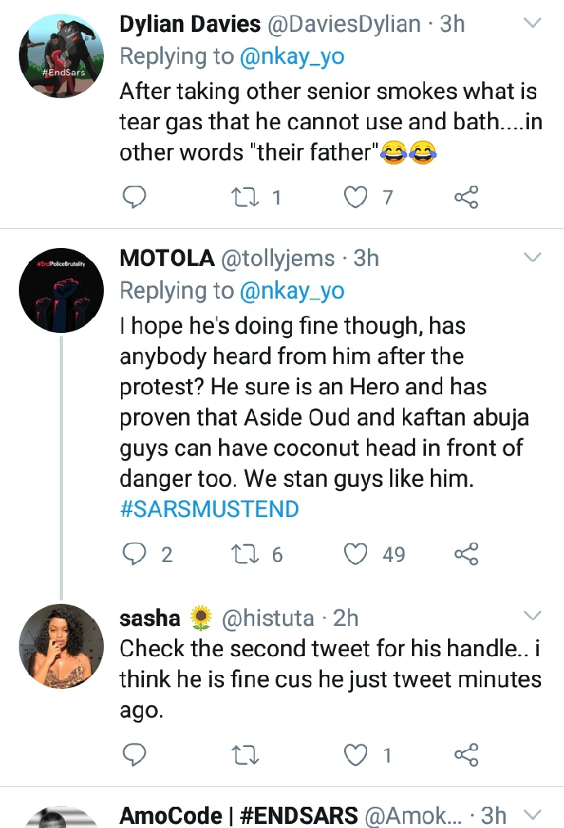Image resolution: width=564 pixels, height=828 pixels.
Task: Like sasha's tweet
Action: 356,754
